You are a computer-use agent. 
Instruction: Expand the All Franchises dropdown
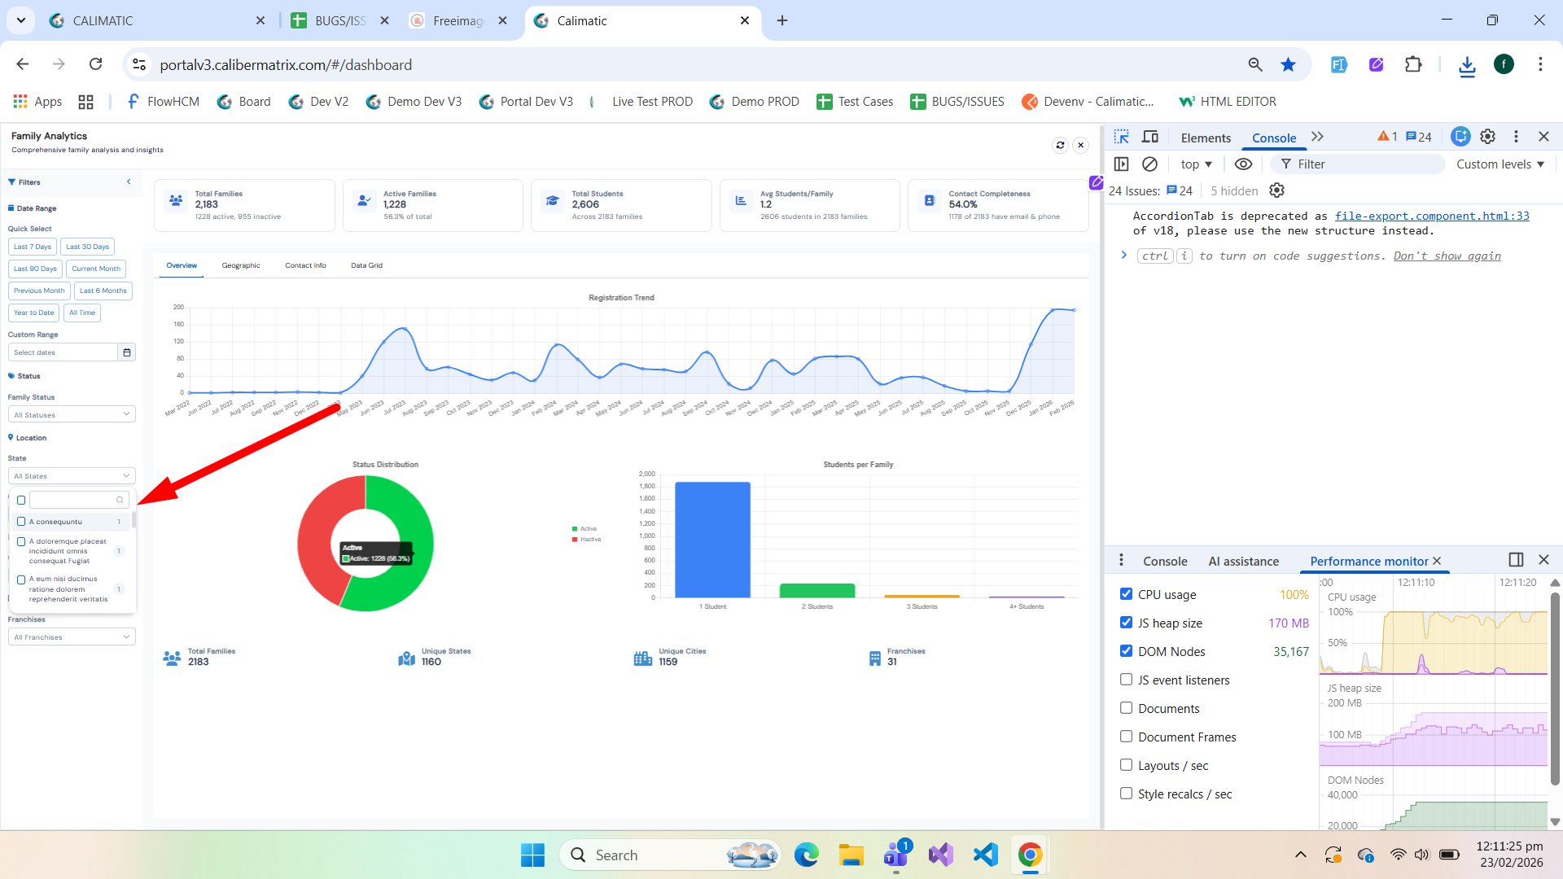[x=72, y=637]
